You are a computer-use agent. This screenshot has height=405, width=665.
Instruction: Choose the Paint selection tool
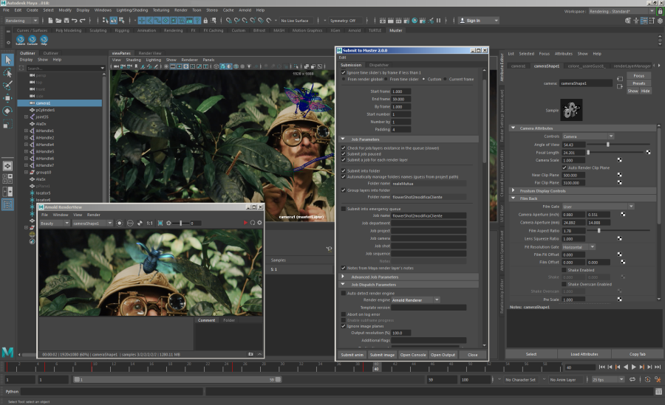7,86
